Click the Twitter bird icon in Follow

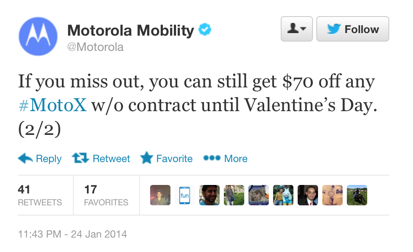[334, 29]
